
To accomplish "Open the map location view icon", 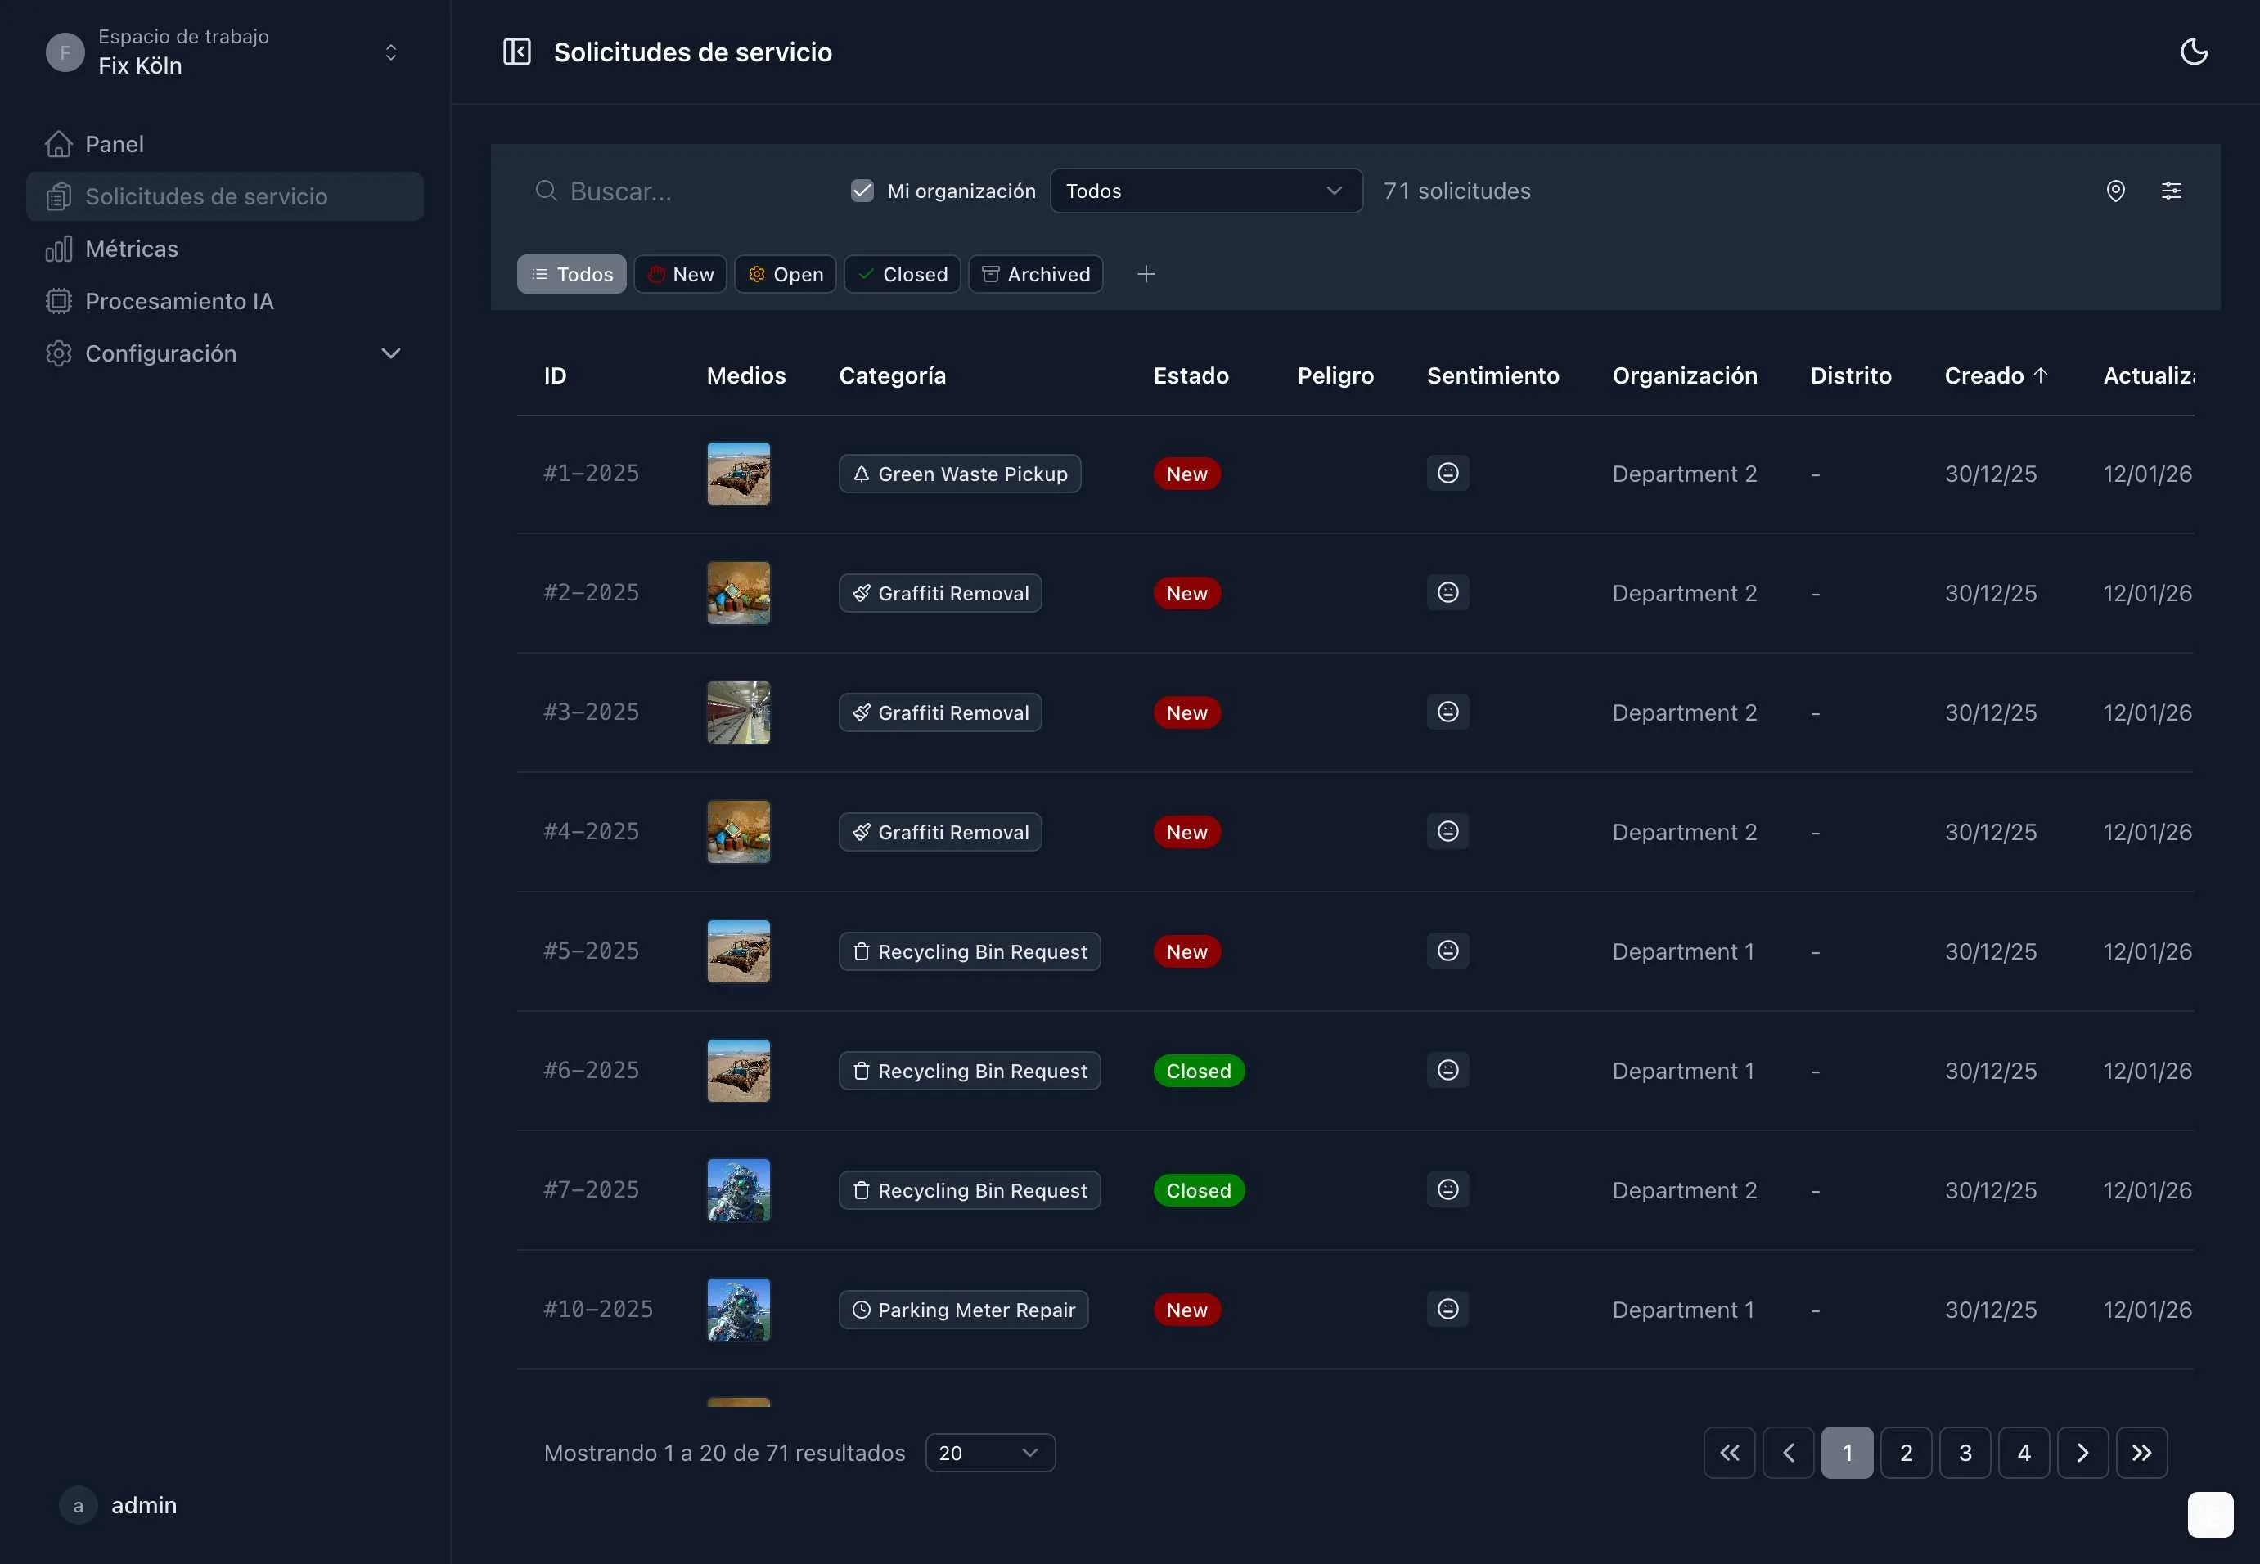I will click(2116, 190).
